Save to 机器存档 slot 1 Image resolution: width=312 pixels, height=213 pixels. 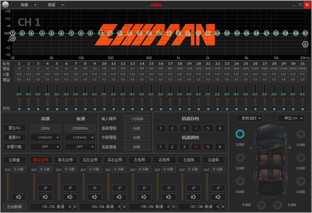(160, 128)
